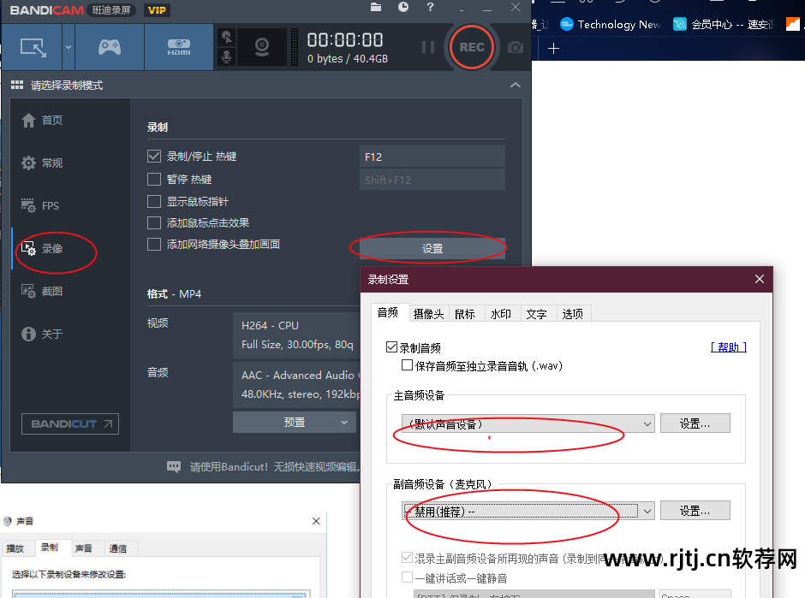Enable 暂停 热键 checkbox

154,179
